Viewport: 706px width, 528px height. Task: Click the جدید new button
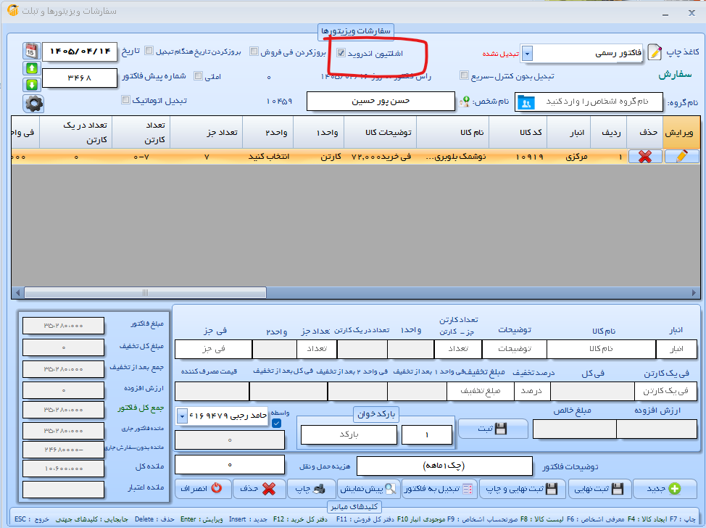coord(664,489)
